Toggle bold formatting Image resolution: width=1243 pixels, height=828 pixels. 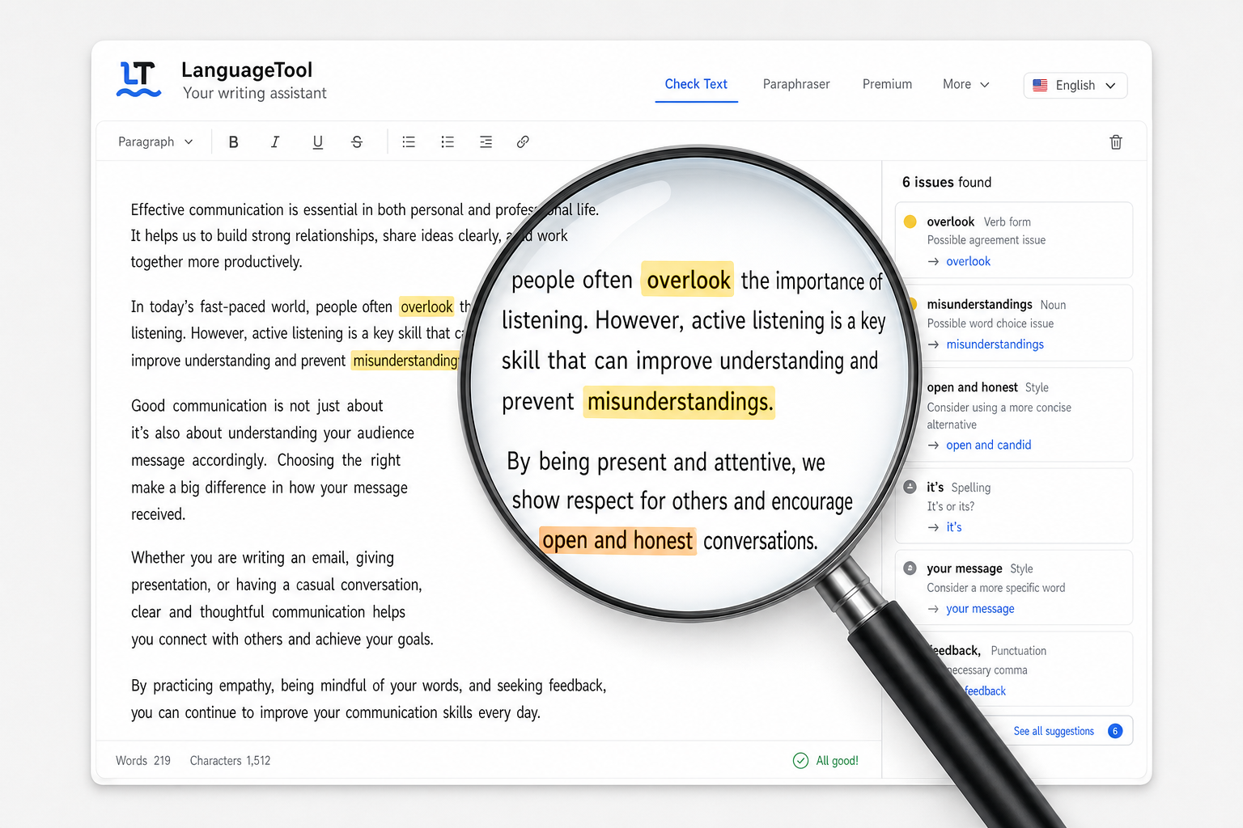point(233,142)
